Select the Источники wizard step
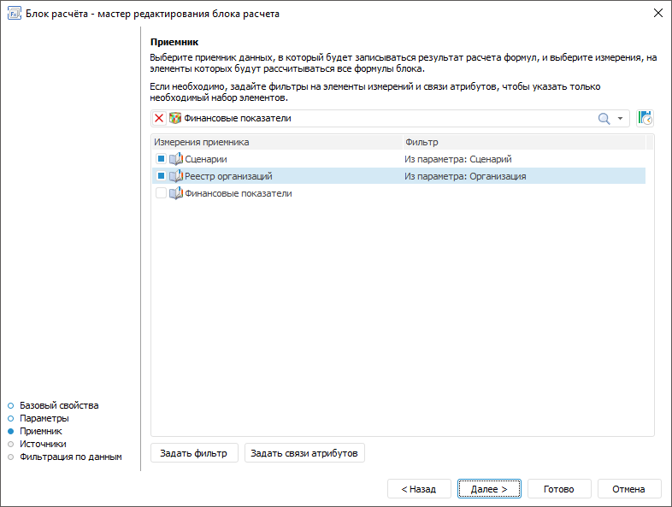 click(43, 444)
